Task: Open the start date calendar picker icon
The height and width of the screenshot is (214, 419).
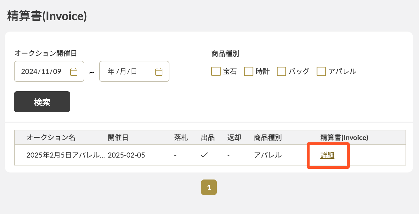Action: [x=74, y=72]
